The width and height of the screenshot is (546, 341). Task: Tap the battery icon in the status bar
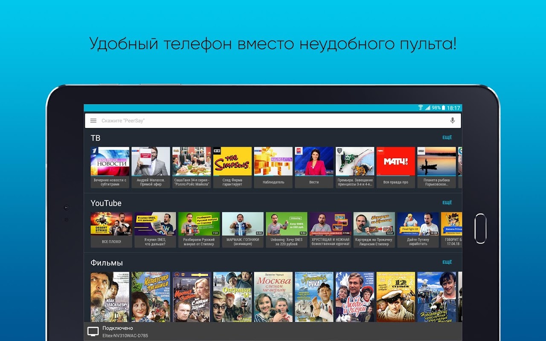click(x=444, y=108)
